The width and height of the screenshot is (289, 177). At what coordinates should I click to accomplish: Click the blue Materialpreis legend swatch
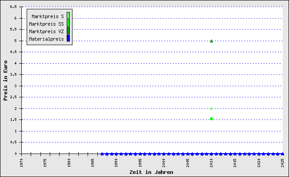pos(68,38)
